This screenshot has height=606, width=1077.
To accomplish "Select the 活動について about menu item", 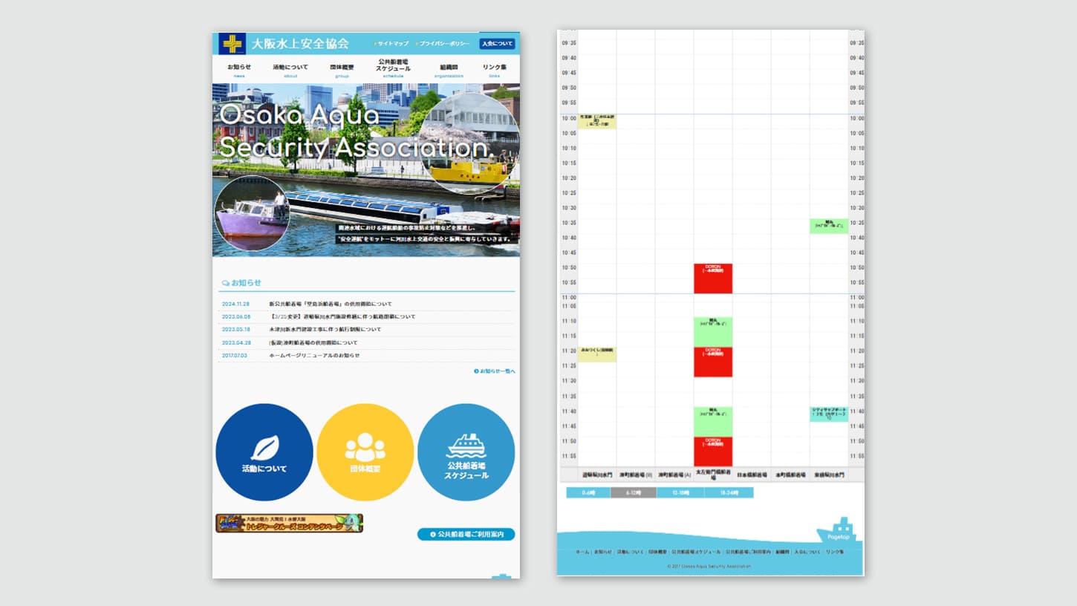I will pos(290,70).
